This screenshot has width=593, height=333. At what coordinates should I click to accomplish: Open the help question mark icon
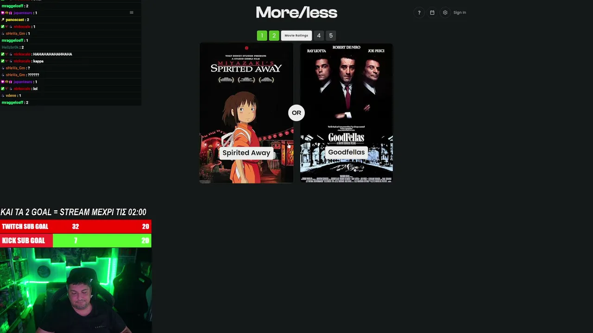(419, 12)
